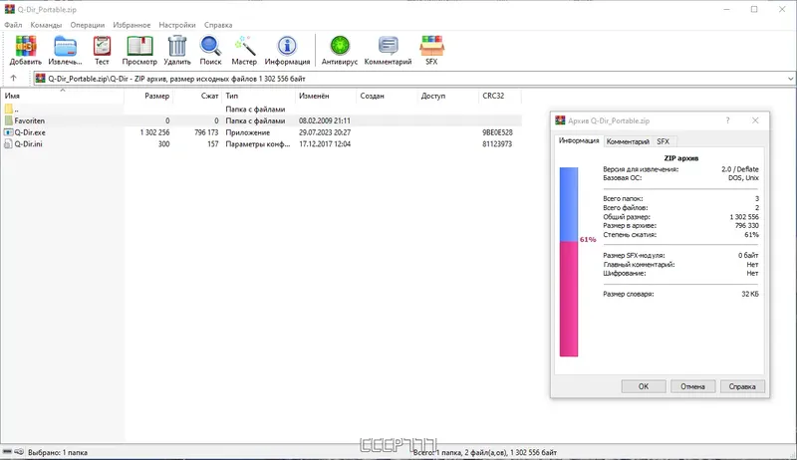Click the size value 1 302 256
797x460 pixels.
point(155,132)
